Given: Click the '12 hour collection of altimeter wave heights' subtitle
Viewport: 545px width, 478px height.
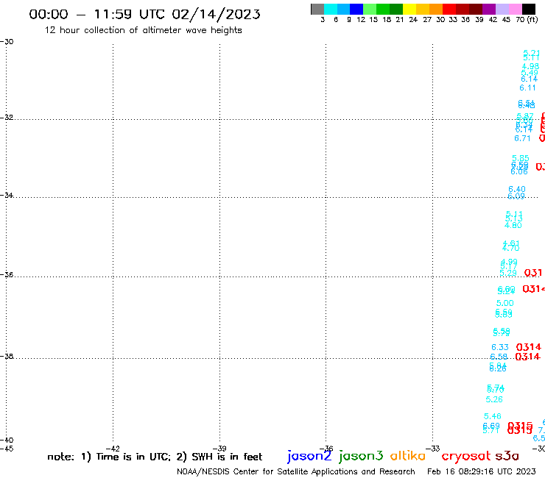Looking at the screenshot, I should point(143,30).
